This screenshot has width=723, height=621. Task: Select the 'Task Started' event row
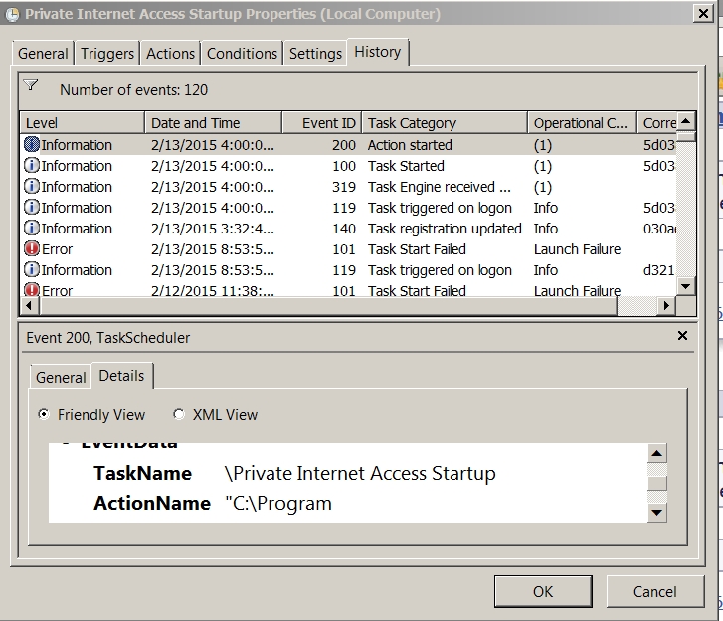click(349, 166)
